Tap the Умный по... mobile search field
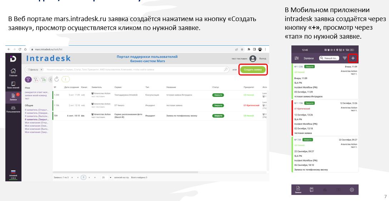 329,58
